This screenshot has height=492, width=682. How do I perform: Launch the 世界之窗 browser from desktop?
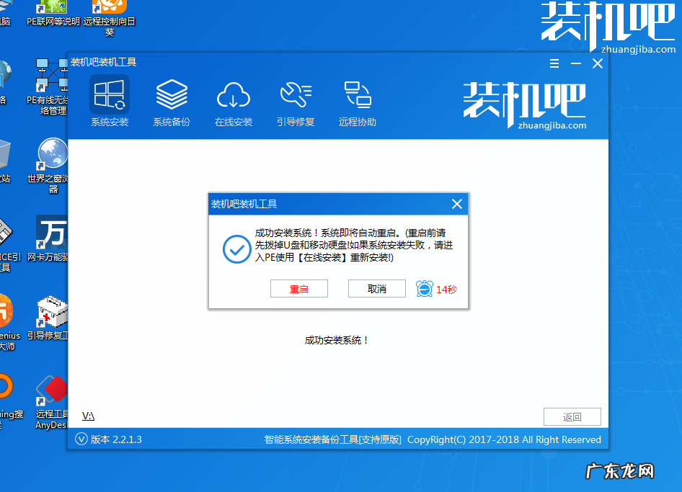pyautogui.click(x=49, y=157)
